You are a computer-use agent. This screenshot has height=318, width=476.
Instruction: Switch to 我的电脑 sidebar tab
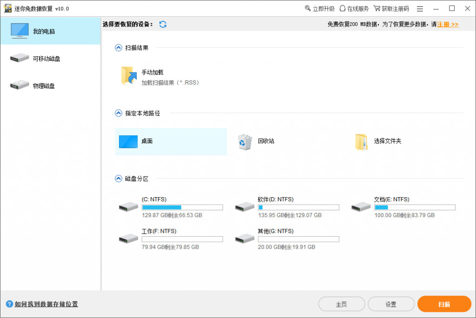50,31
